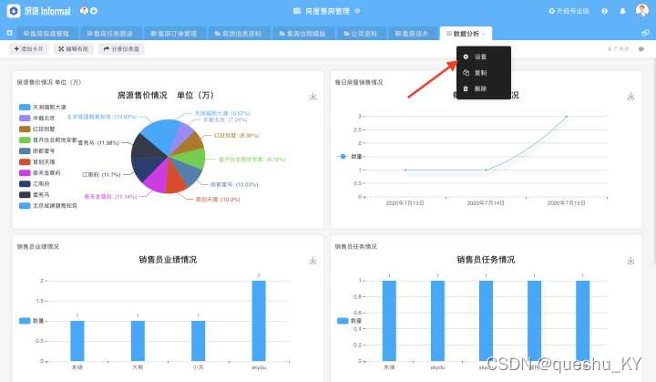656x382 pixels.
Task: Click the home grid icon left of the tabs
Action: (x=10, y=33)
